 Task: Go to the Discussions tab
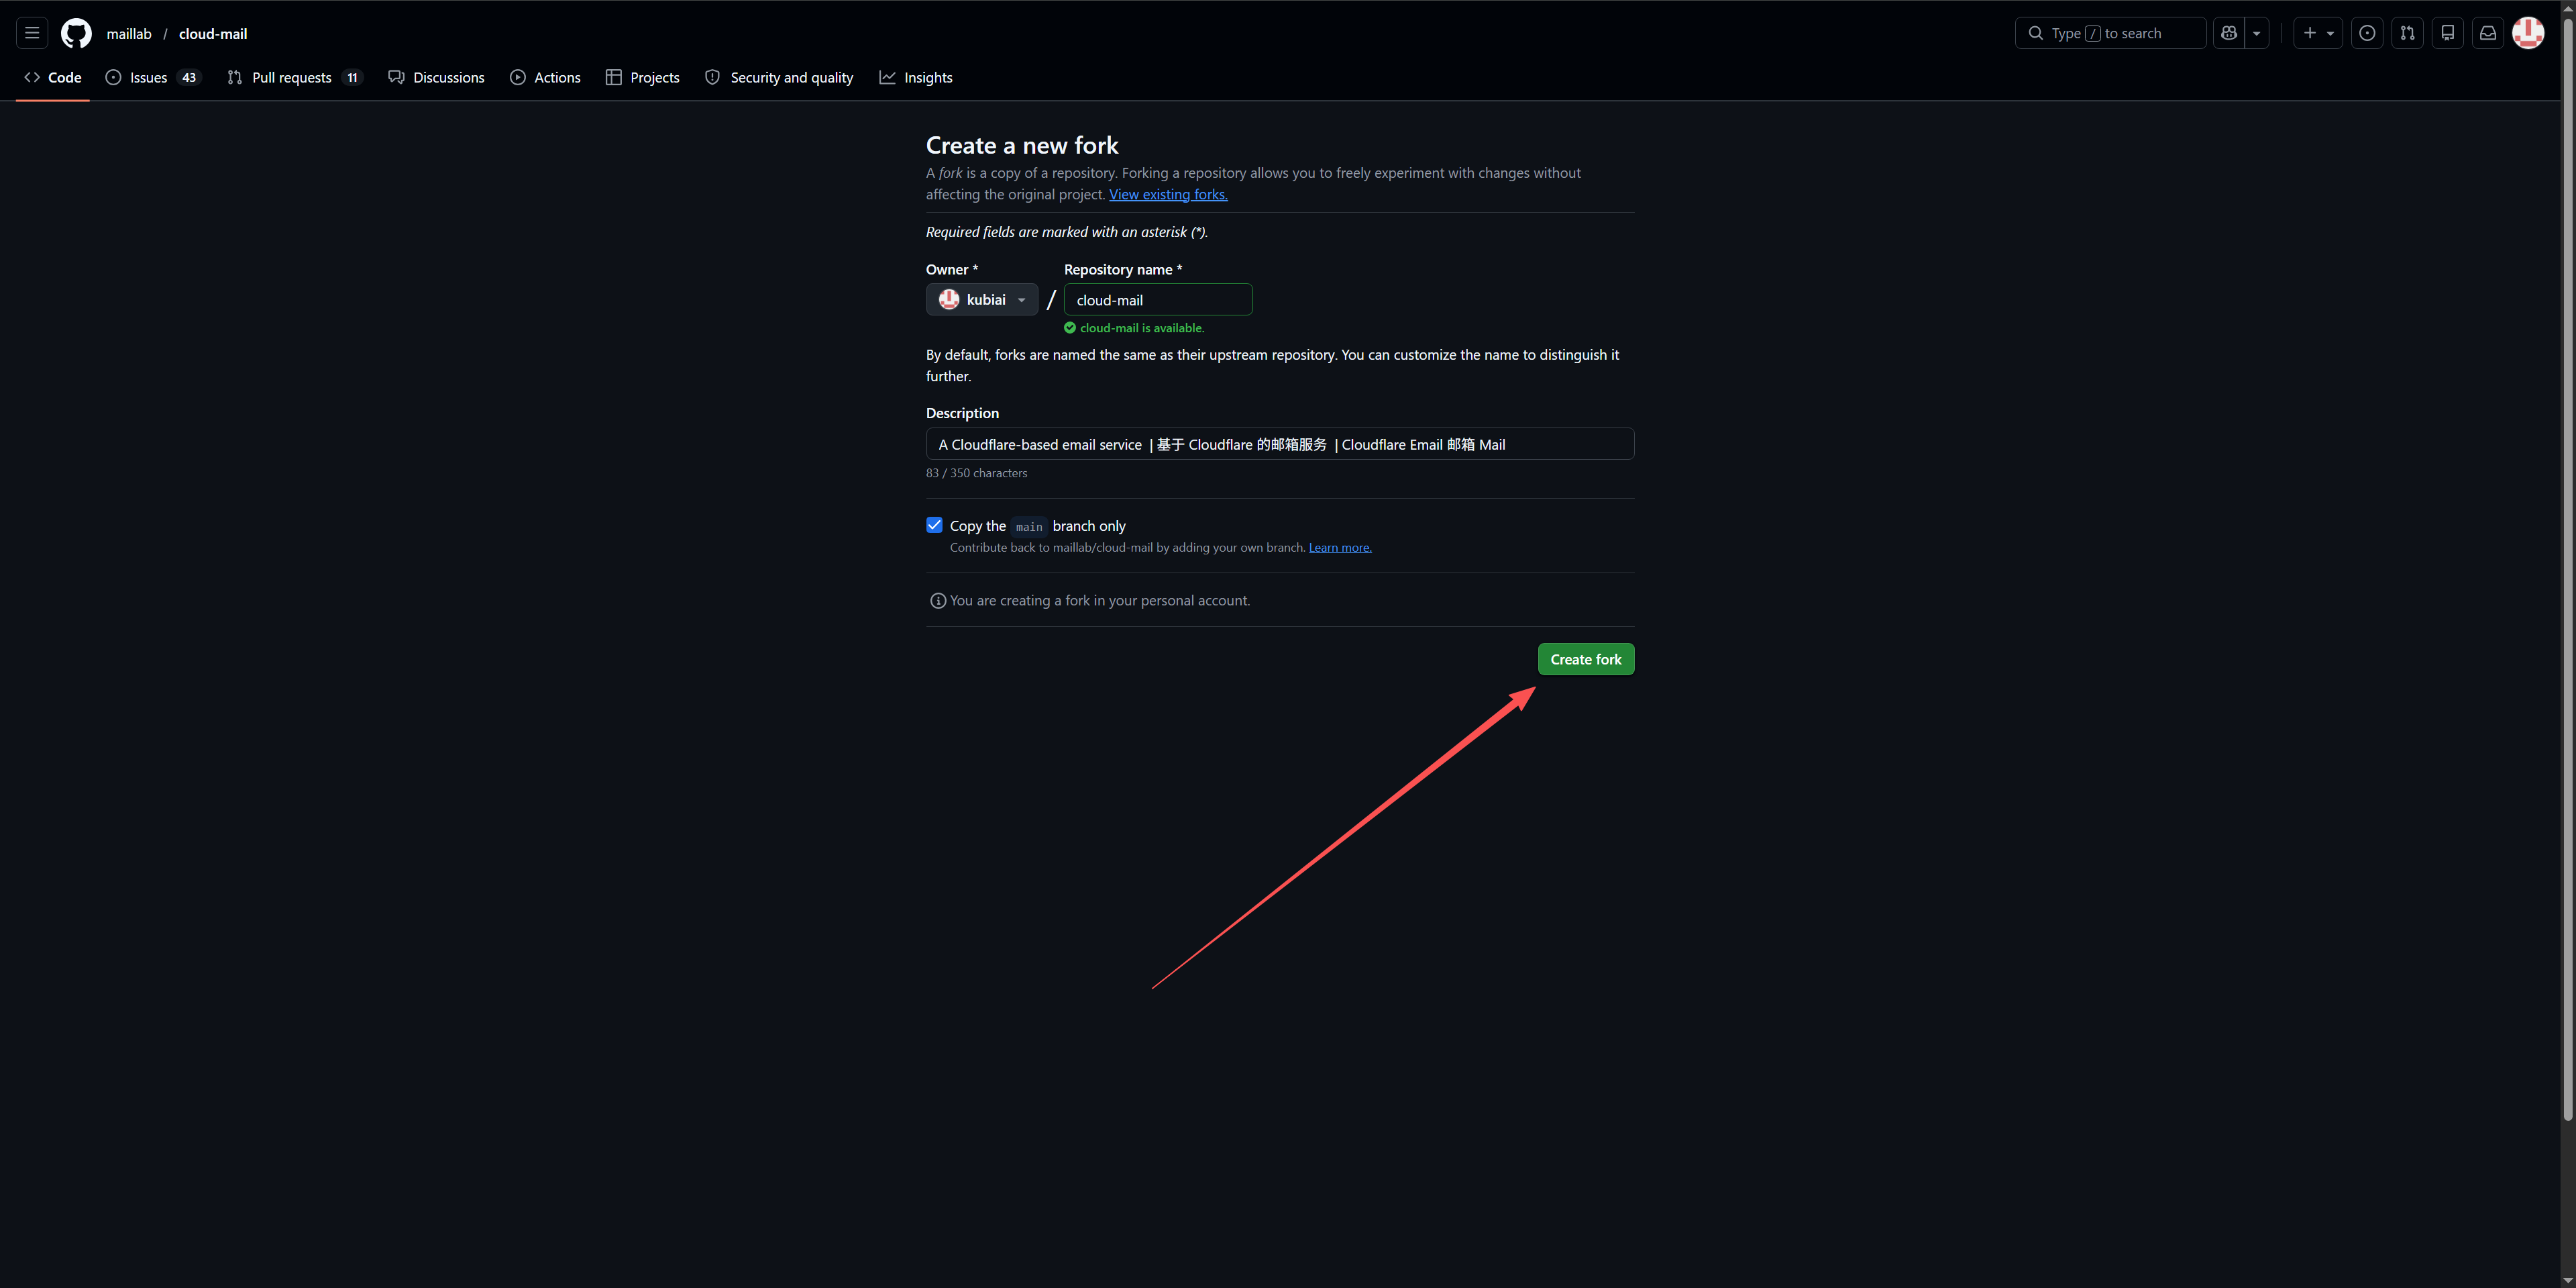(436, 77)
